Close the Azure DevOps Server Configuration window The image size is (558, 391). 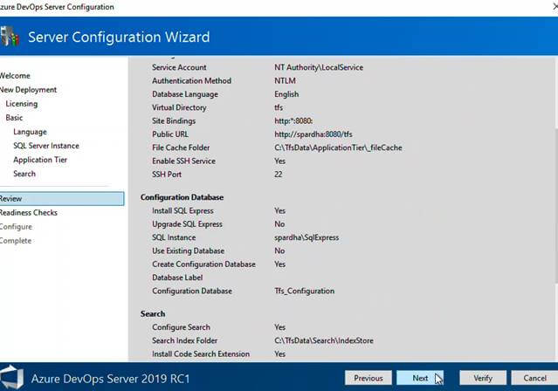(x=555, y=7)
